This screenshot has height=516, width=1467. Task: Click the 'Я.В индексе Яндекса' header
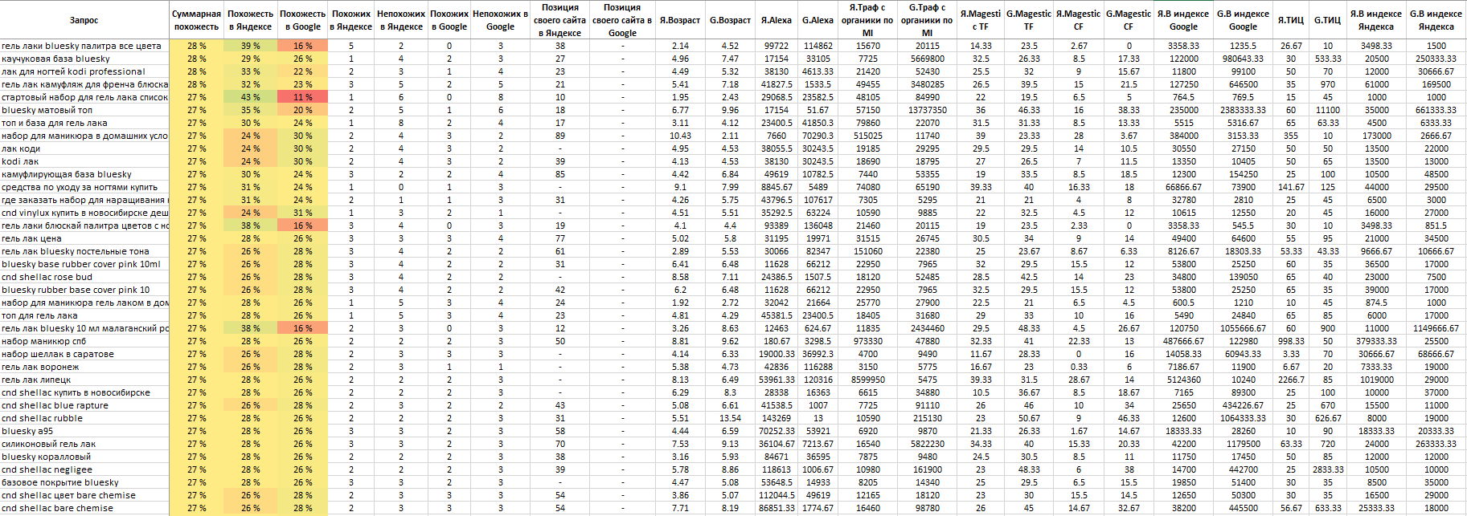click(x=1376, y=20)
